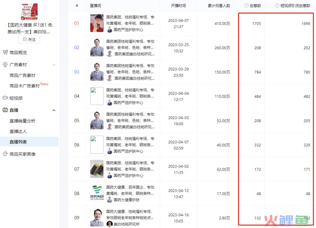The height and width of the screenshot is (228, 316).
Task: Click the video camera icon beside 短视频
Action: tap(5, 98)
